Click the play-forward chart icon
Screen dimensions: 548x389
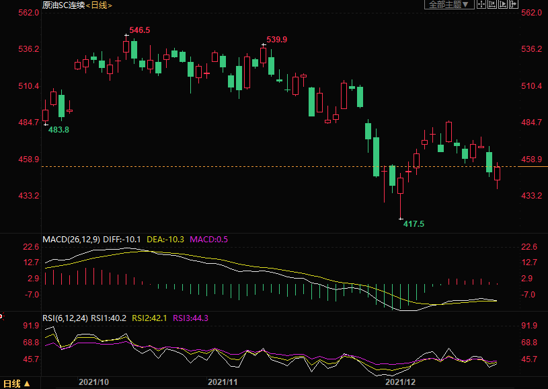tap(503, 4)
